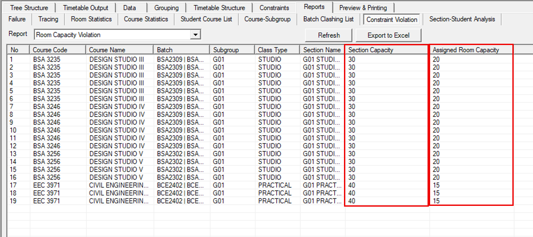Open the Timetable Structure tab
Image resolution: width=533 pixels, height=237 pixels.
pyautogui.click(x=219, y=8)
